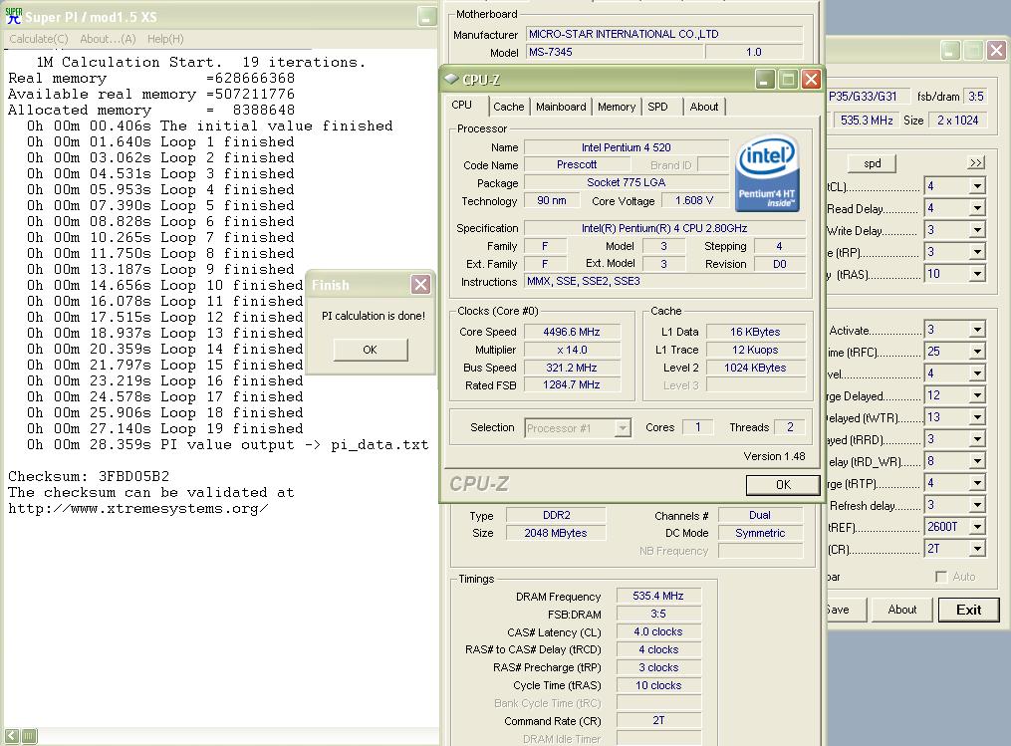Switch to the Cache tab in CPU-Z
1011x746 pixels.
click(x=508, y=107)
